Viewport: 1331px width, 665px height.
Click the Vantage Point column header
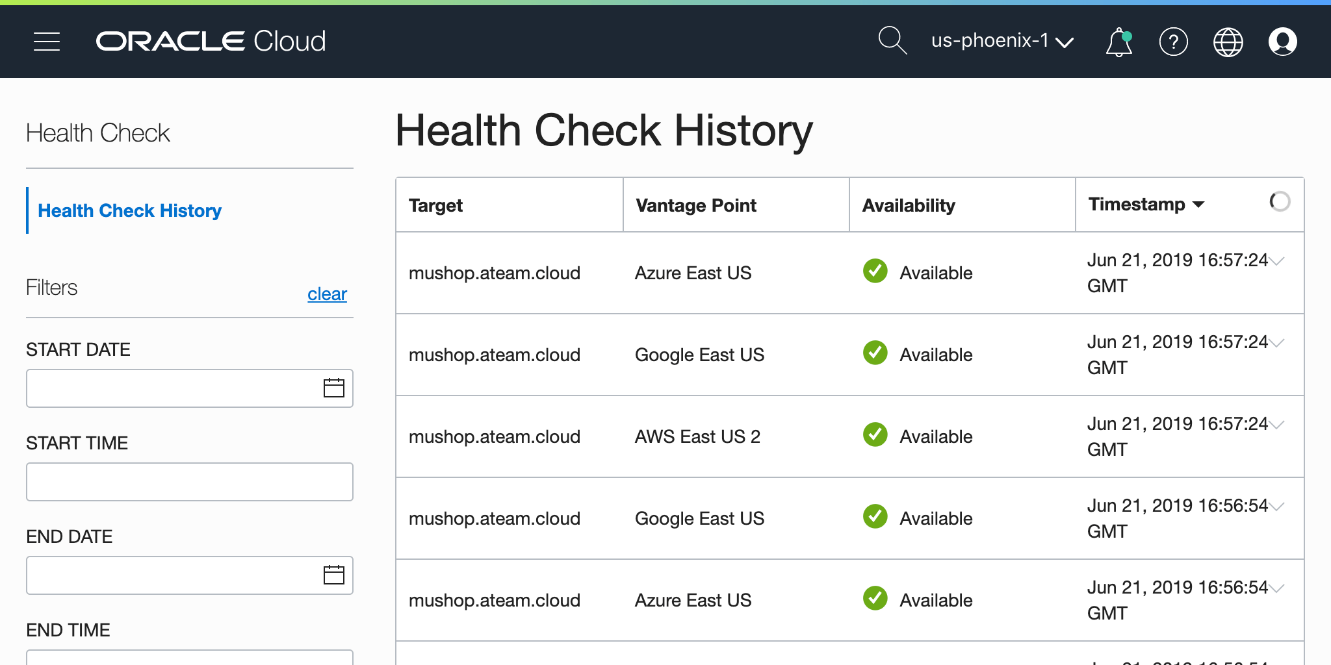[x=695, y=205]
